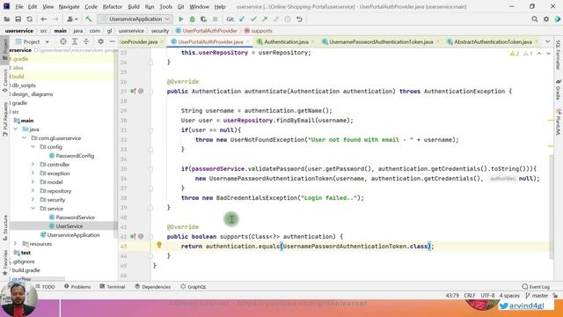Open the TODO tool window
Screen dimensions: 563x317
[45, 287]
